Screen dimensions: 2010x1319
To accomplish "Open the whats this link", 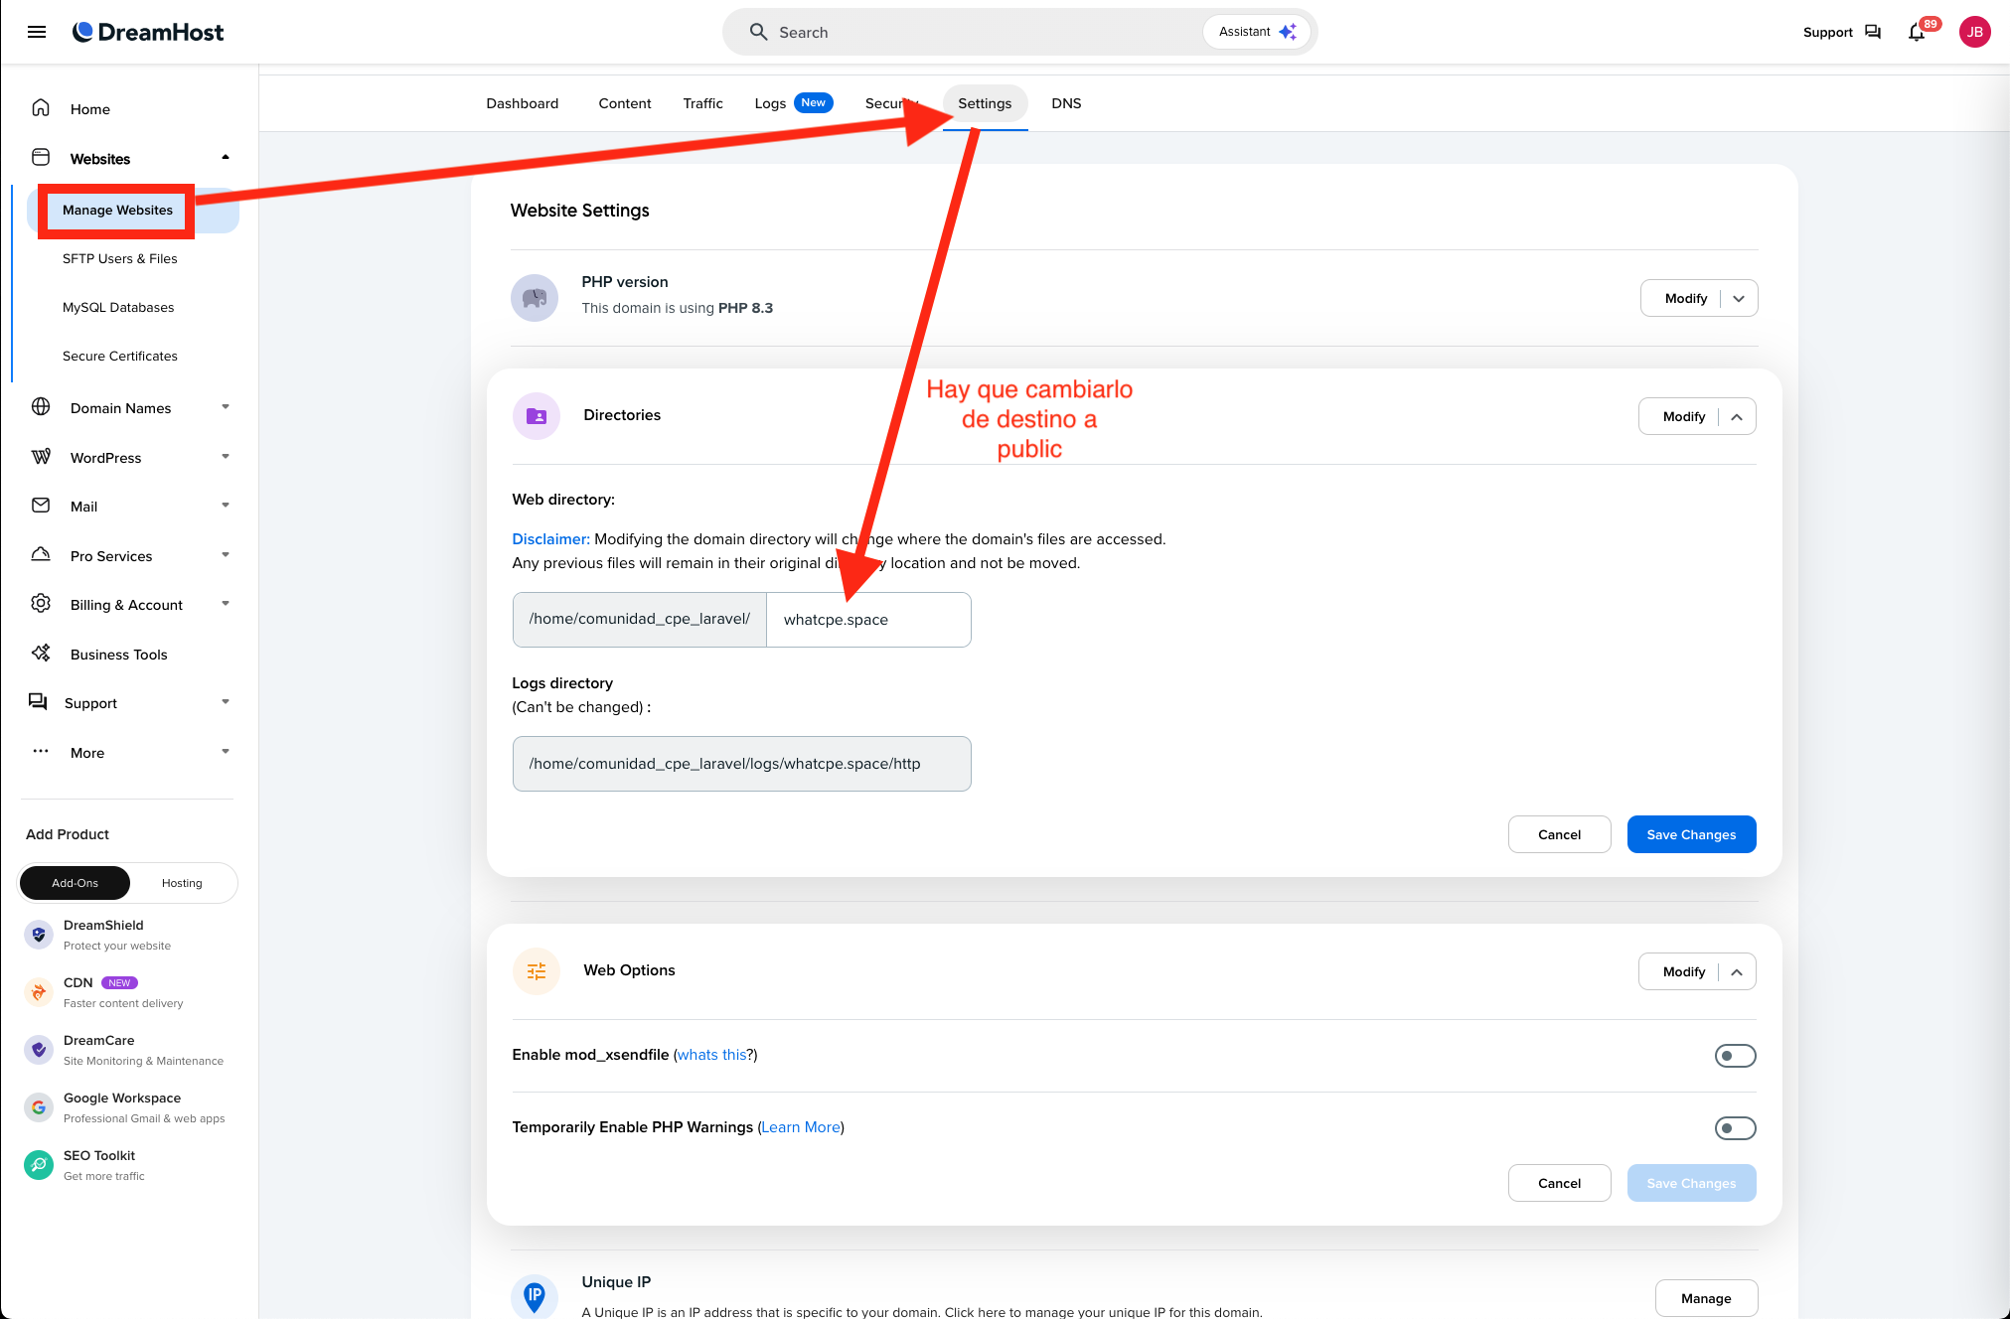I will [711, 1055].
